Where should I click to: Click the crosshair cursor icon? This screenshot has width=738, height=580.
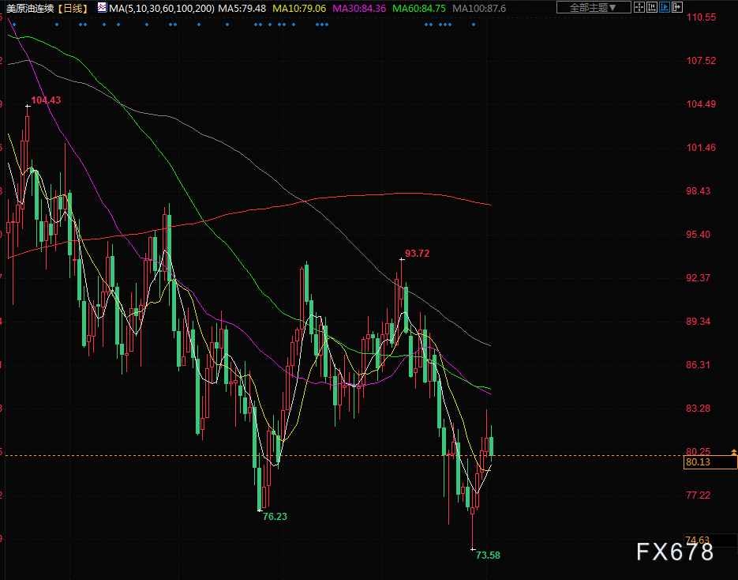tap(639, 7)
